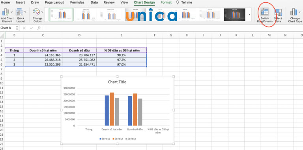This screenshot has height=150, width=303.
Task: Select column C header
Action: [x=43, y=35]
